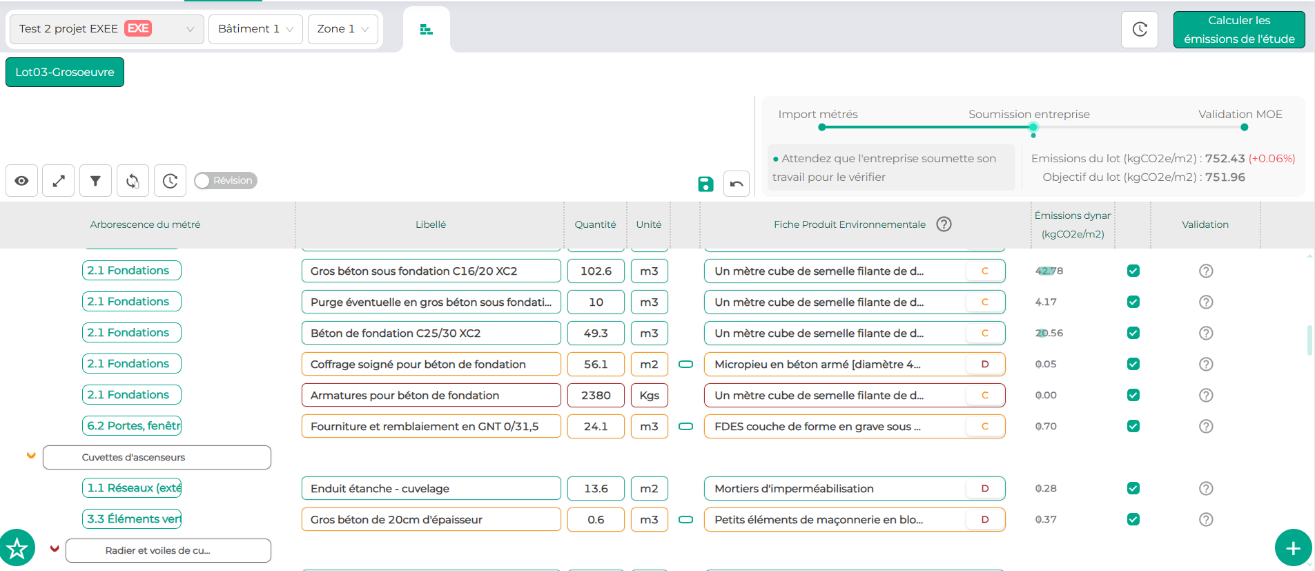Open the Bâtiment 1 dropdown
The height and width of the screenshot is (571, 1315).
[255, 29]
